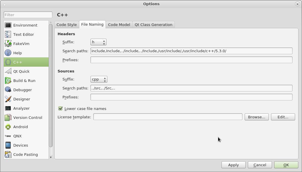Select the Text Editor icon
The image size is (302, 172).
pos(8,34)
